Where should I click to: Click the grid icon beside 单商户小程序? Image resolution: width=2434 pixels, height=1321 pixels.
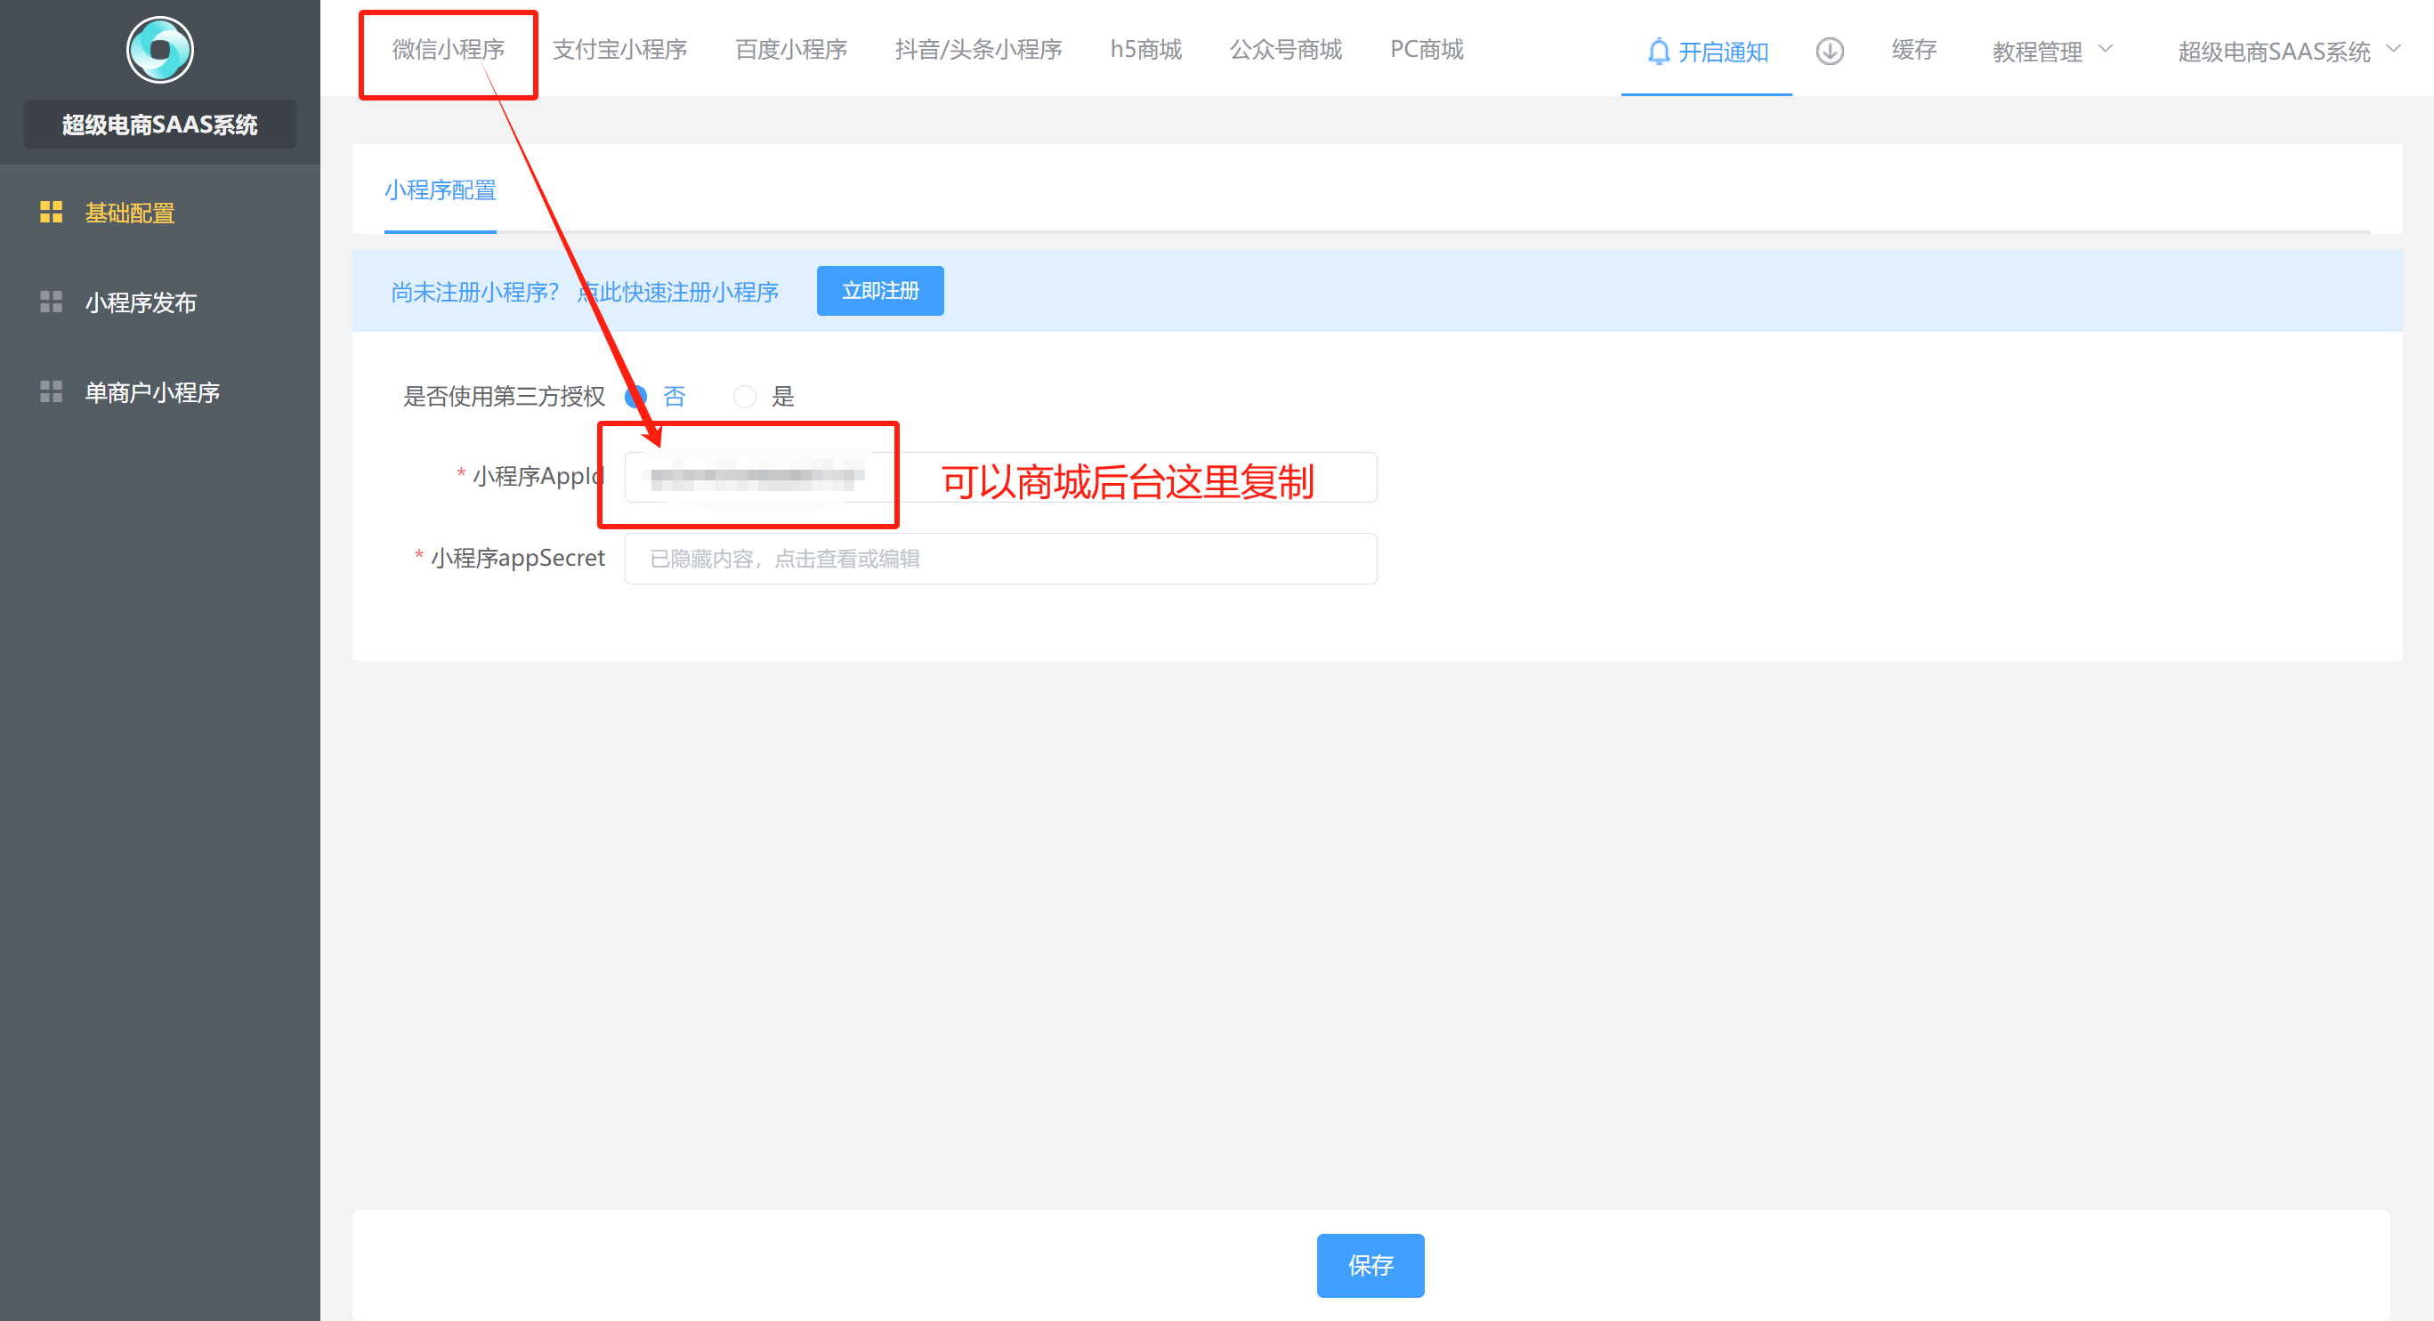51,392
